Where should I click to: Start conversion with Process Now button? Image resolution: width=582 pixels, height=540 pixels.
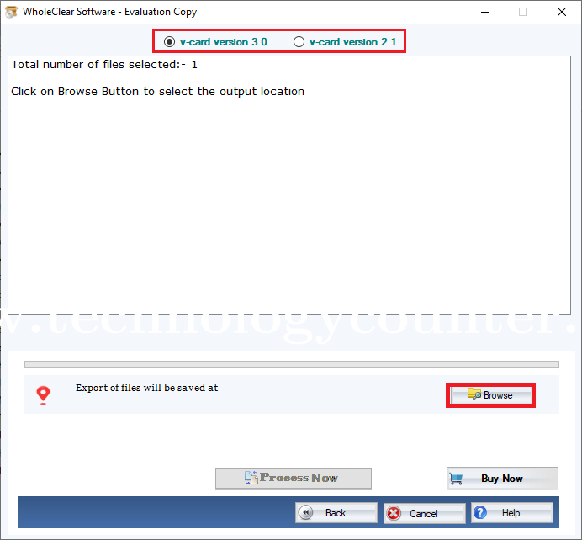click(294, 478)
